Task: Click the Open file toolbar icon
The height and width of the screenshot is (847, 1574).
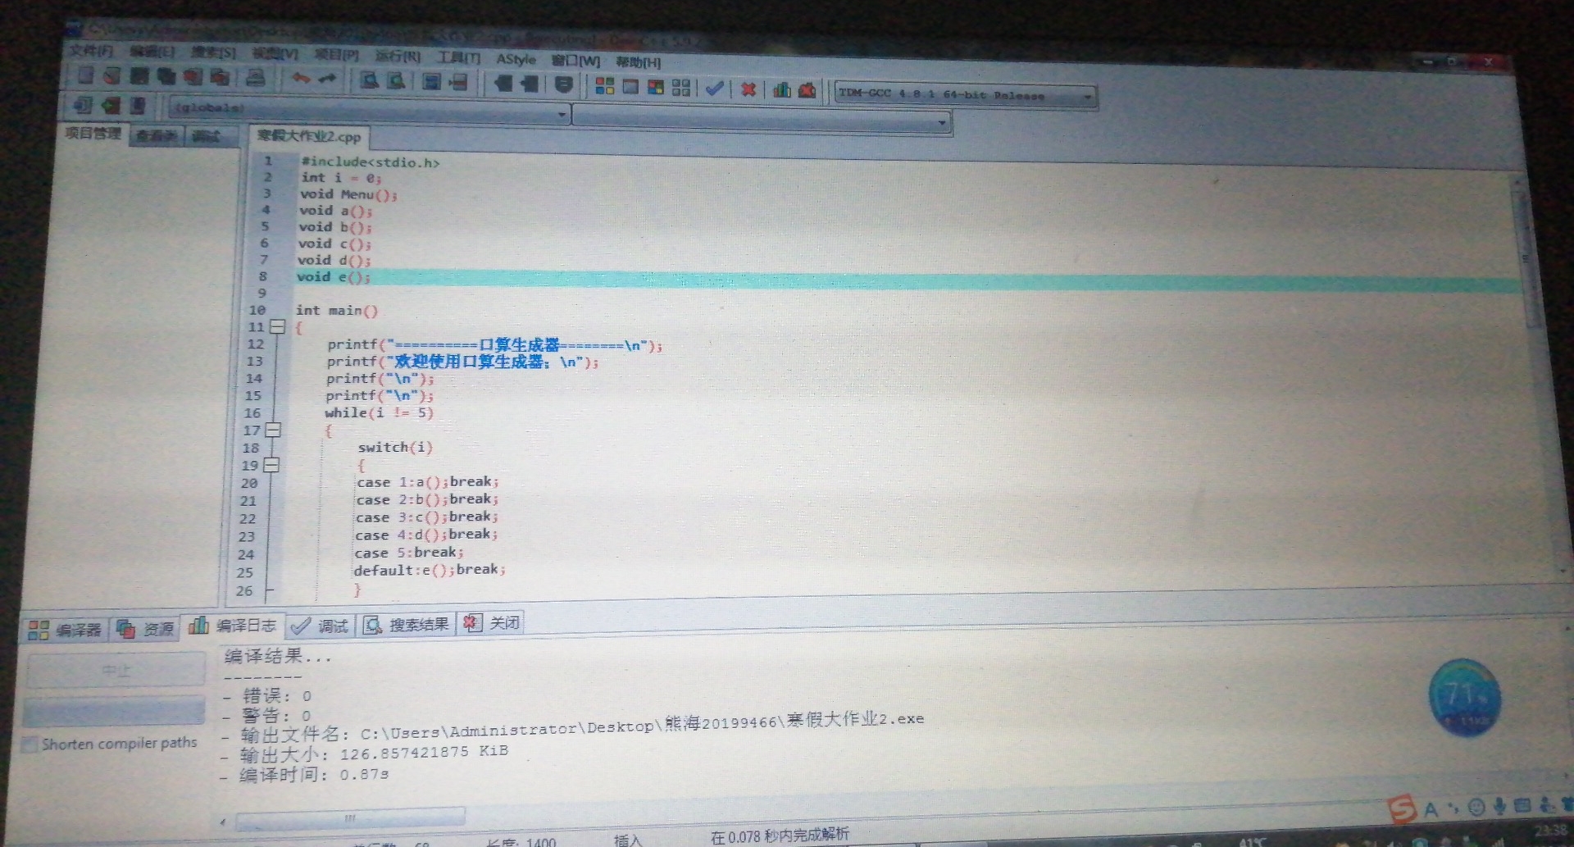Action: pos(112,76)
